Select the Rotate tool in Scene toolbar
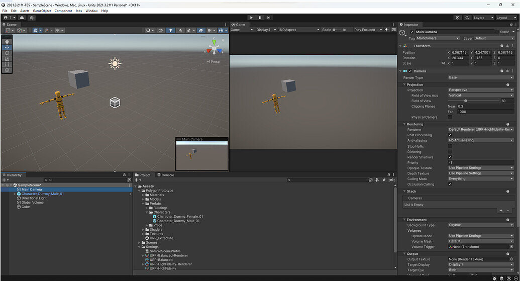This screenshot has width=520, height=281. tap(7, 53)
